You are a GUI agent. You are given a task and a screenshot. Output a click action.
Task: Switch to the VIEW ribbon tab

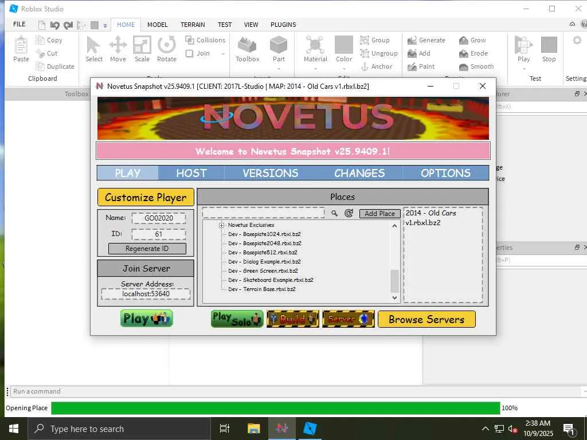(251, 25)
